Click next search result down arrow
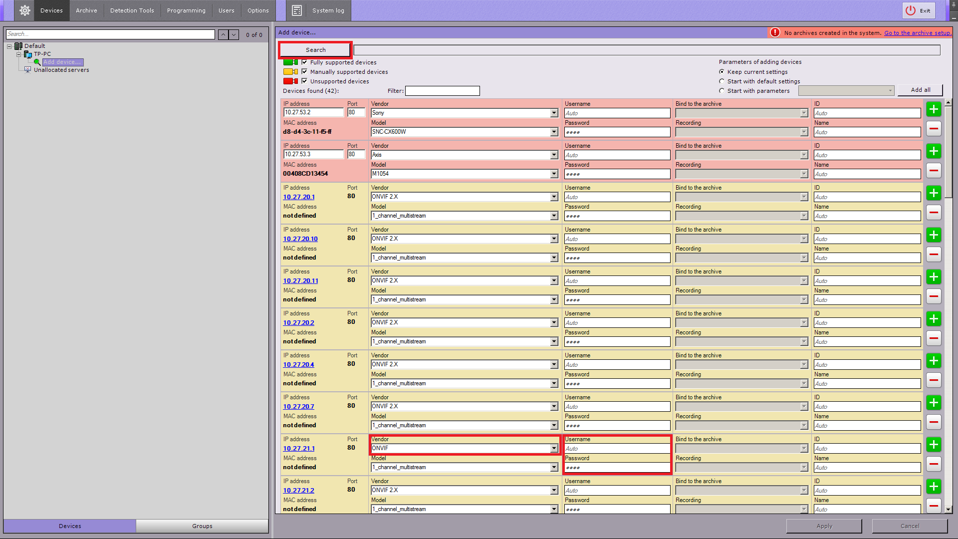This screenshot has height=539, width=958. 234,34
